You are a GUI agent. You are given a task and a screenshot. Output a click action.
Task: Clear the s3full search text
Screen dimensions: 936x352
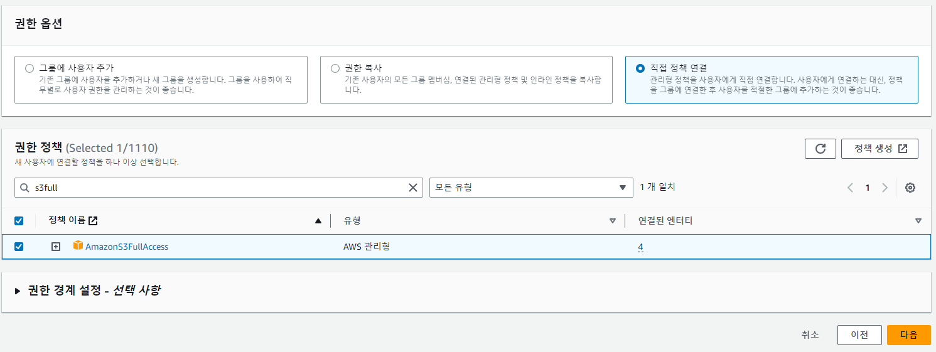point(413,188)
